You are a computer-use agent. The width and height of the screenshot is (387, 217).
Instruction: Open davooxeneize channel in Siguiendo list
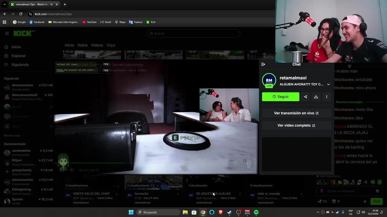[x=28, y=87]
